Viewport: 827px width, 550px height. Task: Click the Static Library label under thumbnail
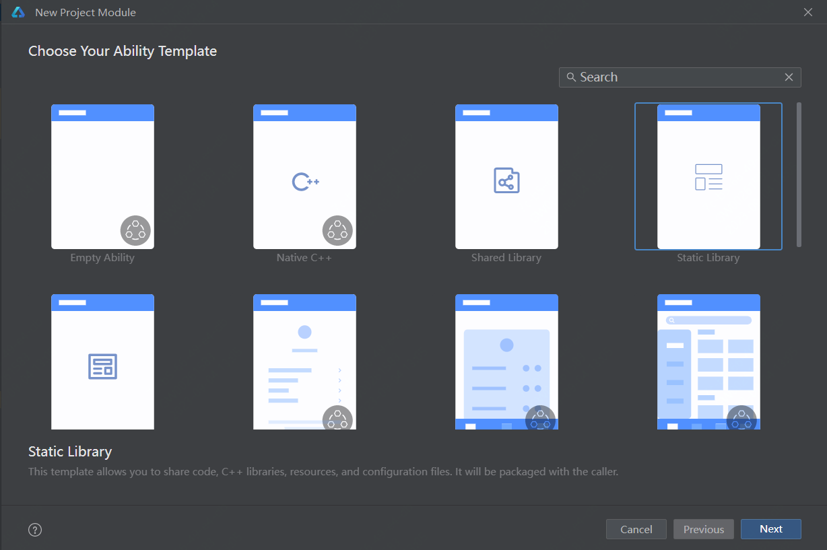click(708, 258)
